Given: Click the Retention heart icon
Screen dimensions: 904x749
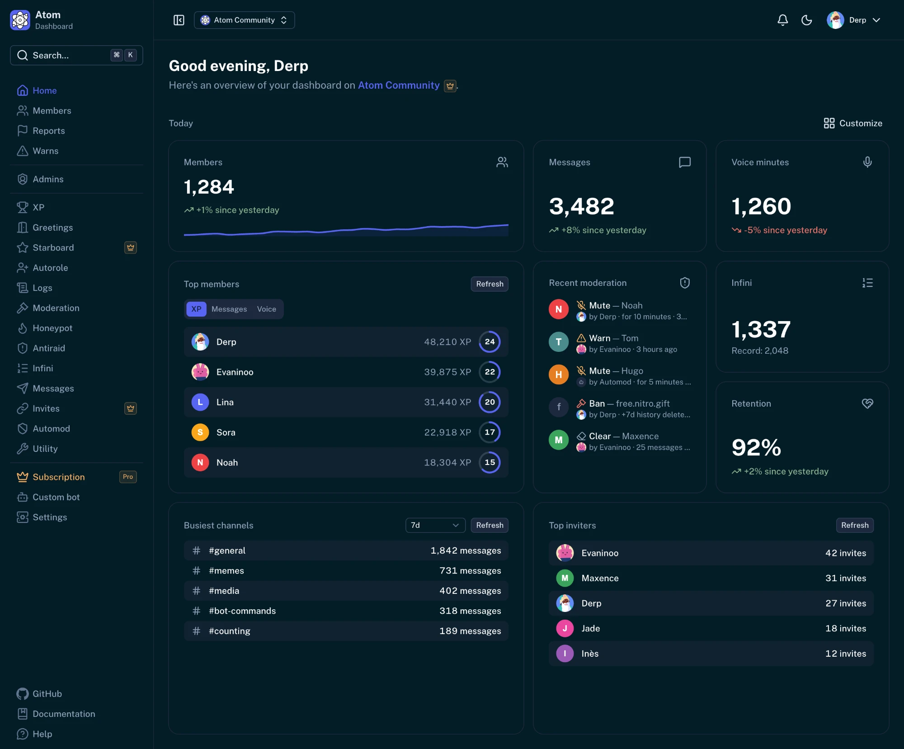Looking at the screenshot, I should click(x=867, y=403).
